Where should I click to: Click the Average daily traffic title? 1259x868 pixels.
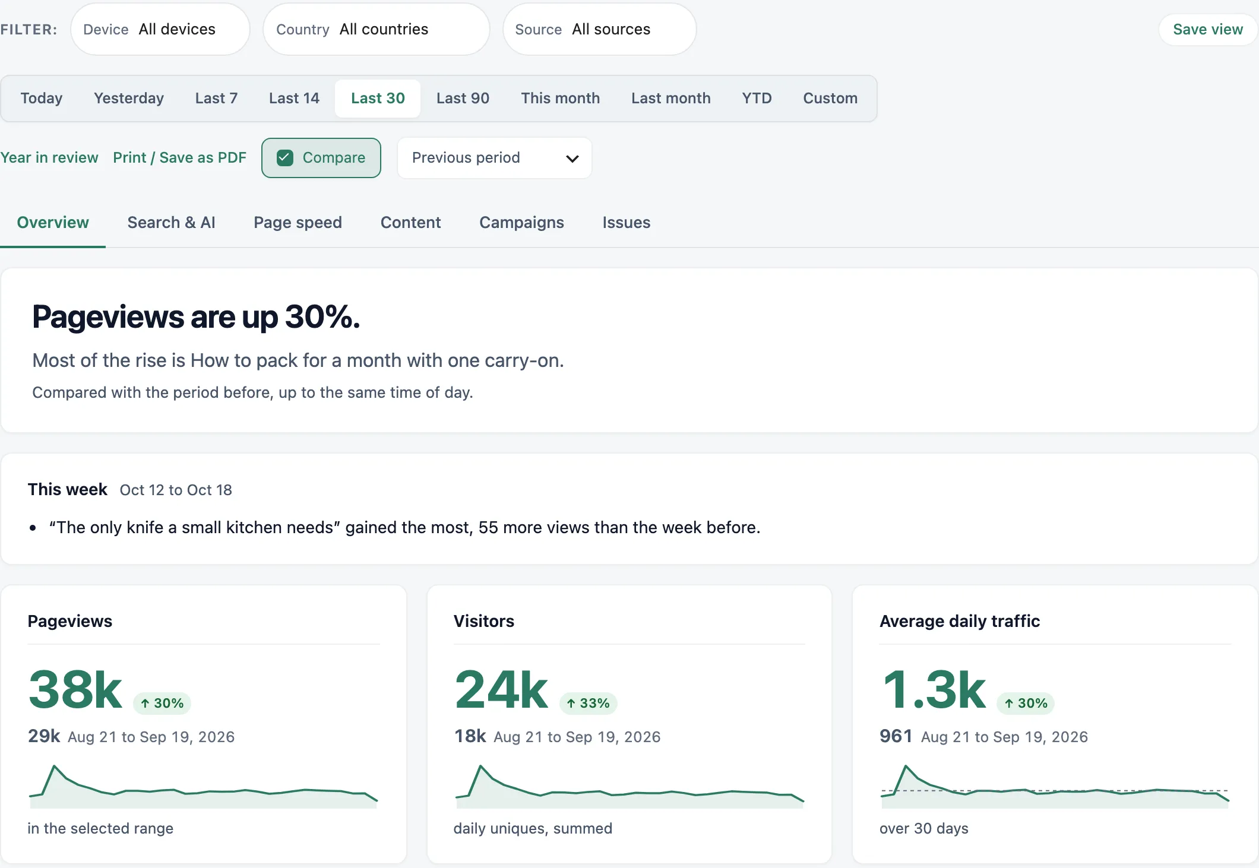[960, 621]
